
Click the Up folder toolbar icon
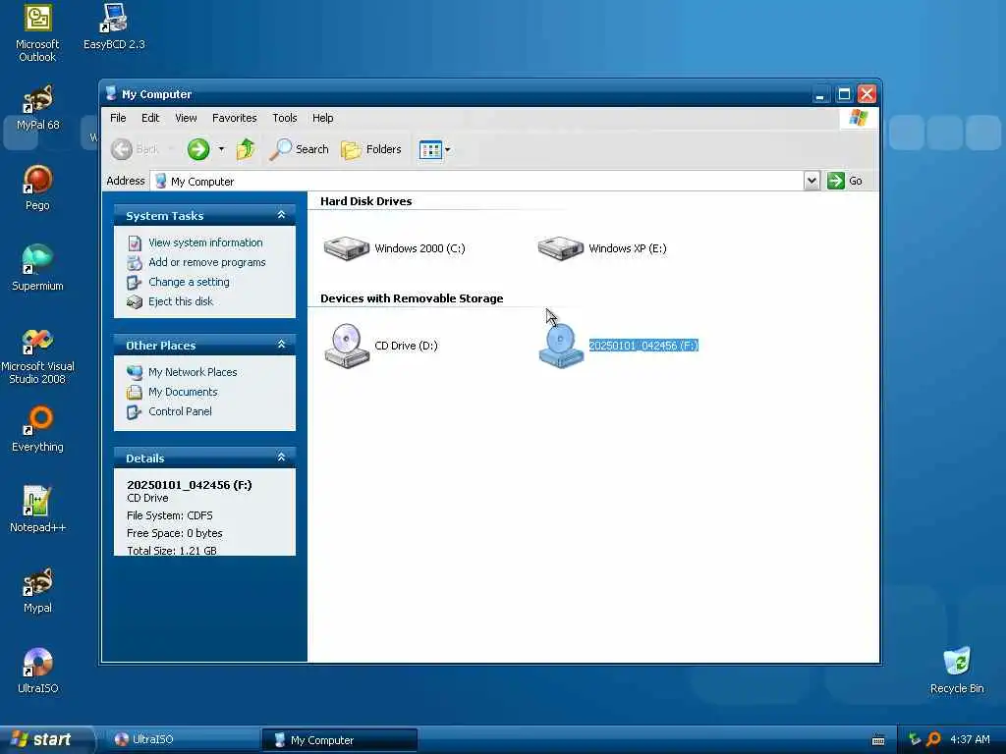[245, 149]
